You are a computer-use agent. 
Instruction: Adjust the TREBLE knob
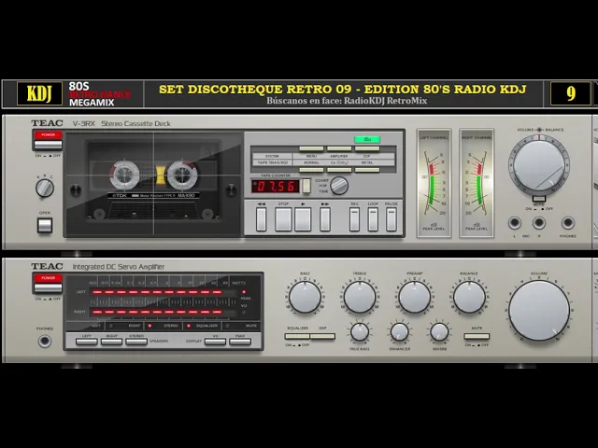pos(360,297)
